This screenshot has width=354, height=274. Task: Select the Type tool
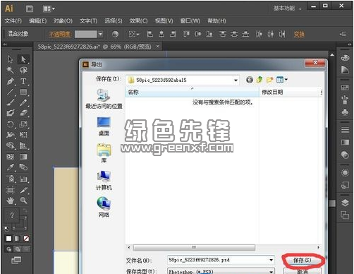[23, 81]
